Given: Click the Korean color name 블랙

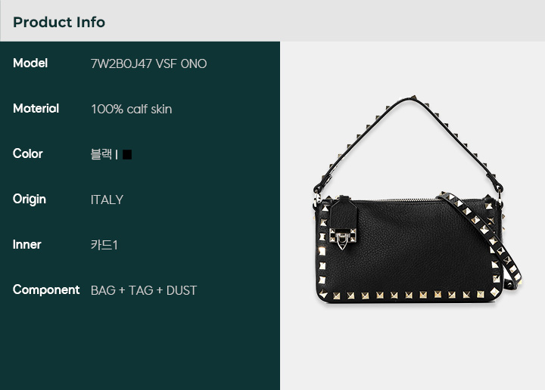Looking at the screenshot, I should (x=101, y=154).
